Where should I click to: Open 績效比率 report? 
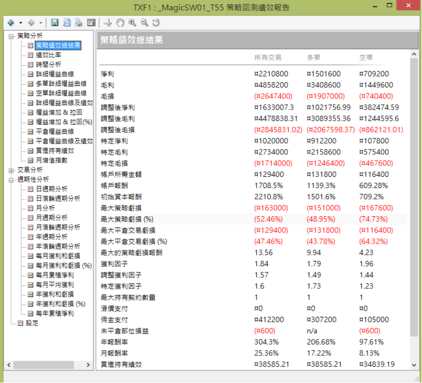click(48, 55)
